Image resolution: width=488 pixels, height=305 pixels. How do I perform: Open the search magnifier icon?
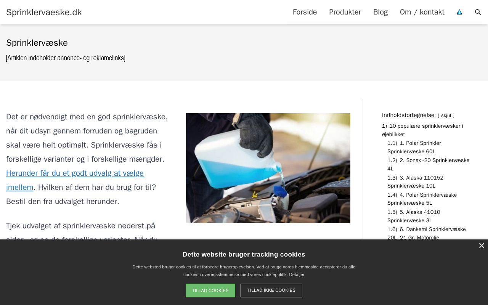coord(478,12)
